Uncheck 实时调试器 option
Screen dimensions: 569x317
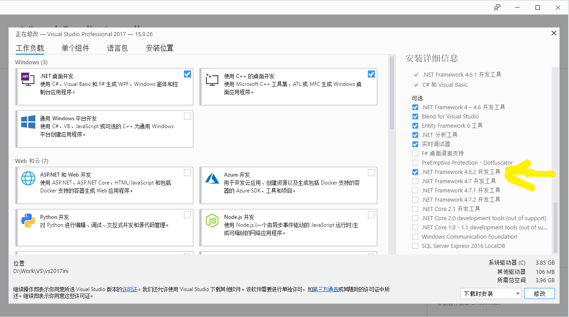pyautogui.click(x=415, y=144)
